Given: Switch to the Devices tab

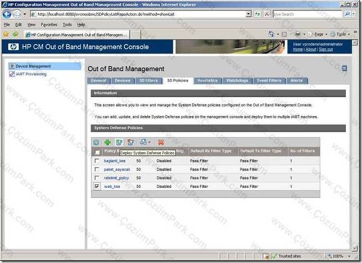Looking at the screenshot, I should [x=123, y=80].
